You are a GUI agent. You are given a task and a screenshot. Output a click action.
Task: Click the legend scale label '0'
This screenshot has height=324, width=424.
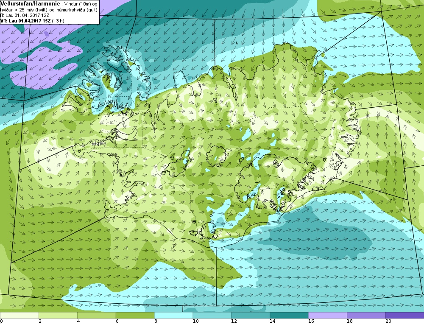[x=2, y=321]
